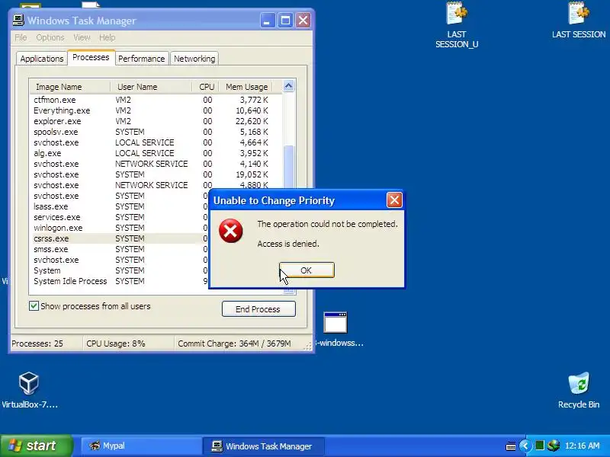Click the End Process button

point(258,309)
